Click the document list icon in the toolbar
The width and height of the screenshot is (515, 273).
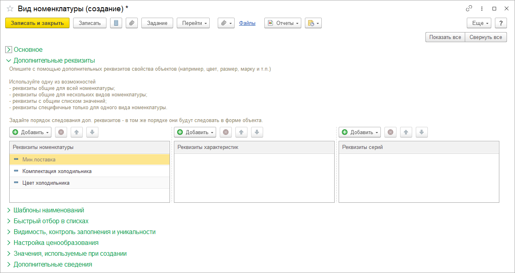coord(116,23)
